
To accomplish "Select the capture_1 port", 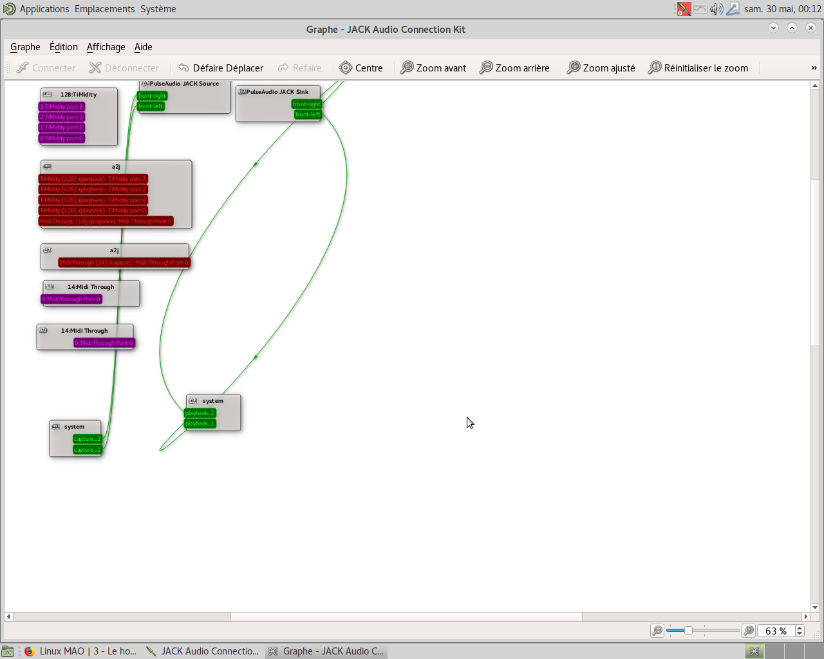I will pos(88,450).
